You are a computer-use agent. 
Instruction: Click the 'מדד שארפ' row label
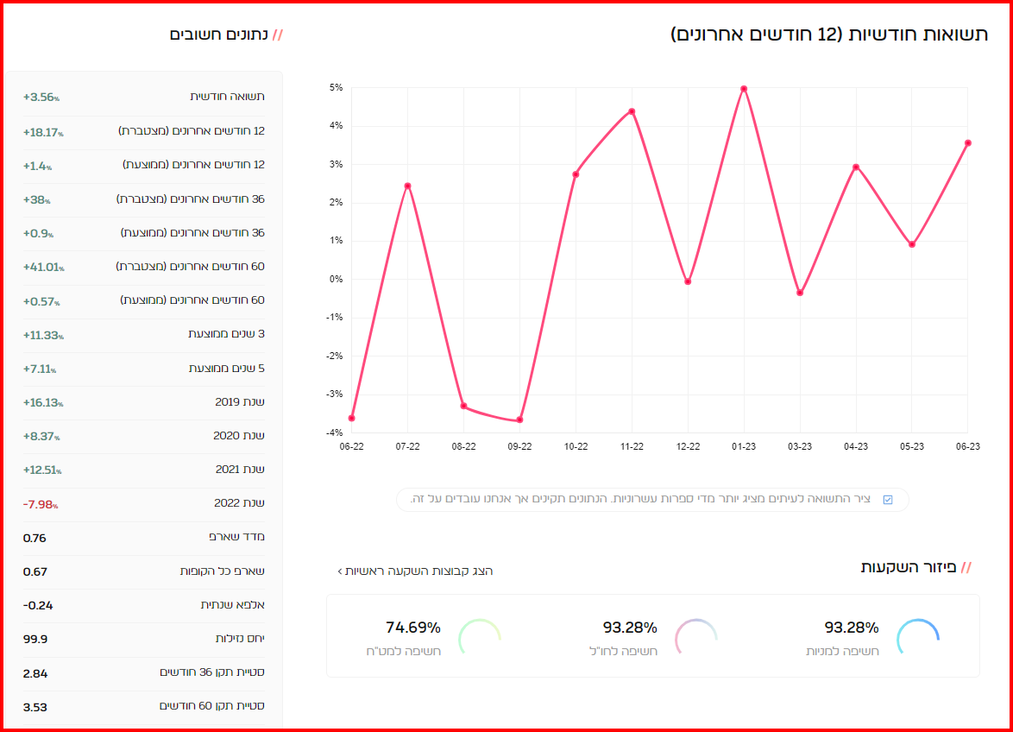tap(236, 537)
